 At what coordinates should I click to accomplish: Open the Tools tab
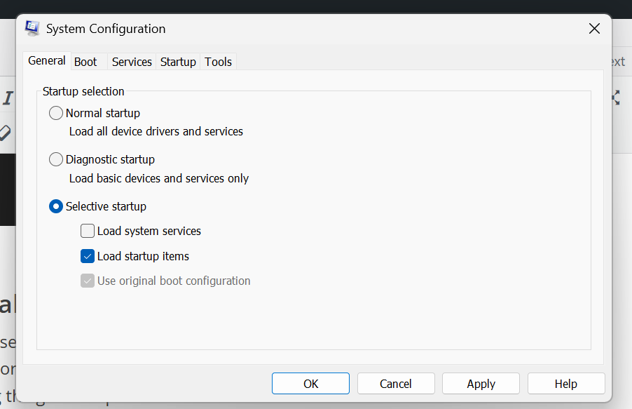click(x=218, y=62)
